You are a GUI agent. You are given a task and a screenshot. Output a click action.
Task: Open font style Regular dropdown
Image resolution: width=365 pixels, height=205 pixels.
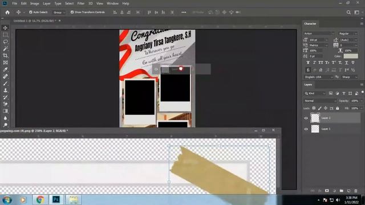pos(348,34)
